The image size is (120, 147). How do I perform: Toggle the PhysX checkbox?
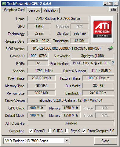click(x=67, y=131)
